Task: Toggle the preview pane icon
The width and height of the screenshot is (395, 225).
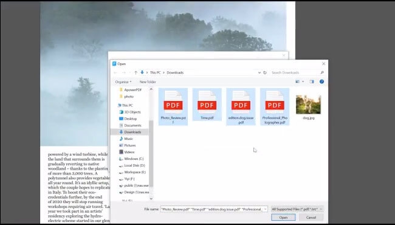Action: click(312, 81)
